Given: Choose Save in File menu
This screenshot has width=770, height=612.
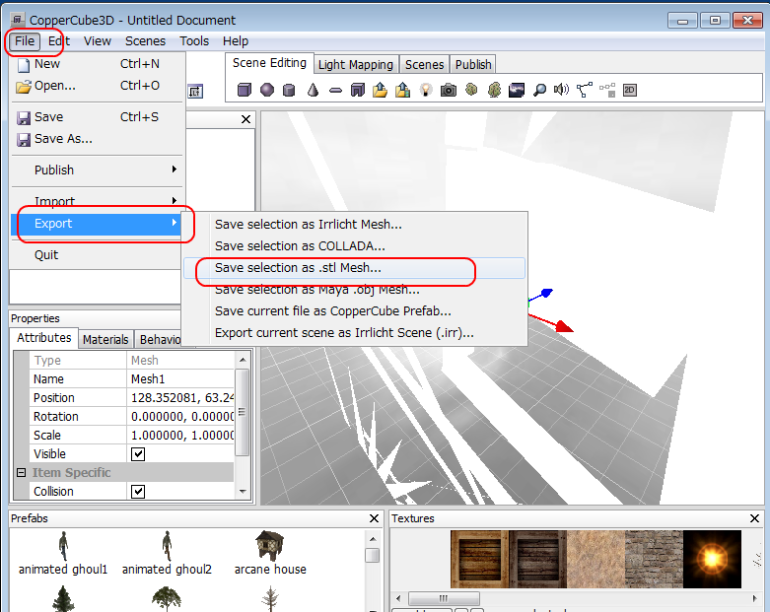Looking at the screenshot, I should click(x=97, y=117).
